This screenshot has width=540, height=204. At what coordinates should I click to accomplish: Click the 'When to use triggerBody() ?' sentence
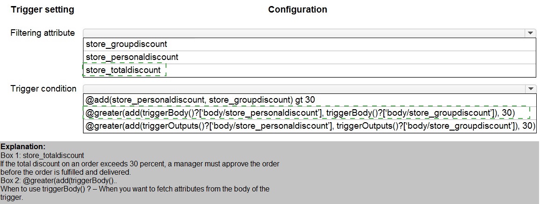click(x=135, y=189)
